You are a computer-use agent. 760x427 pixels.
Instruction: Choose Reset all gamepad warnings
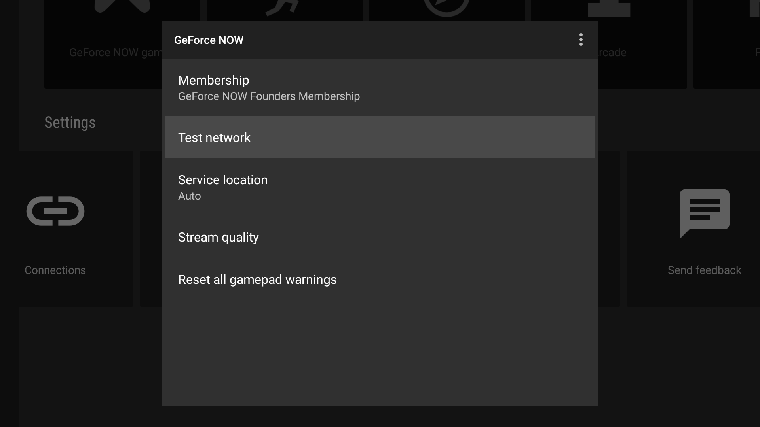[380, 279]
